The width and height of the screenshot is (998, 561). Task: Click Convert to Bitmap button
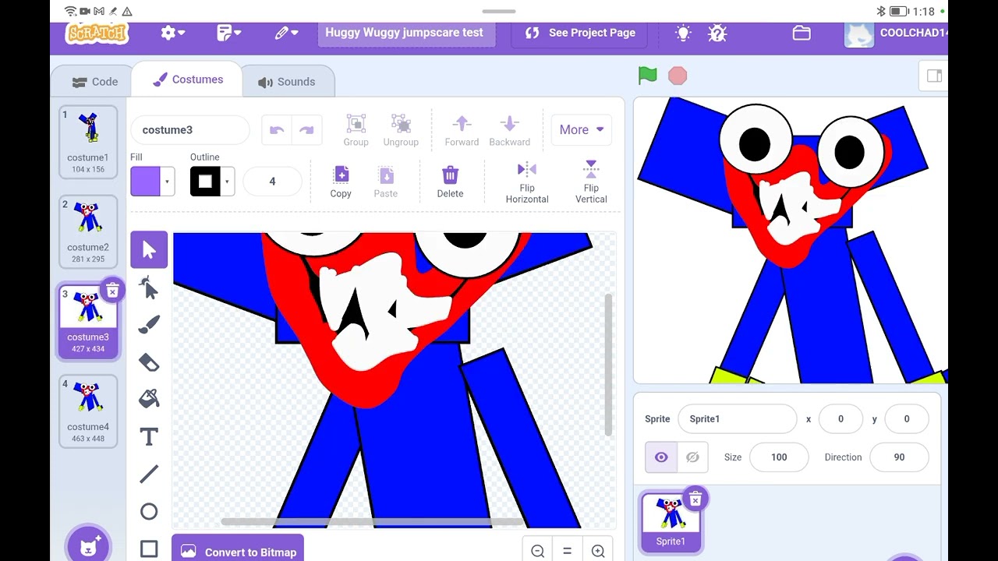coord(239,551)
